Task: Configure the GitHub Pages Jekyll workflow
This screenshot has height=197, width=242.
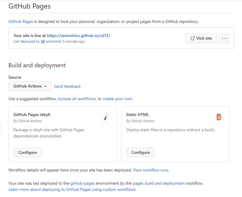Action: pyautogui.click(x=28, y=153)
